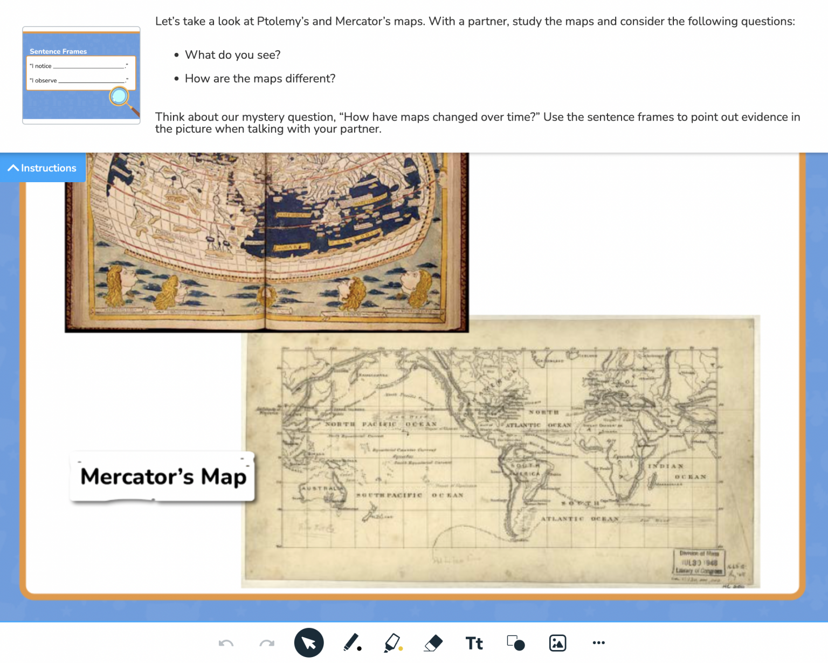Click the Instructions button
This screenshot has width=828, height=663.
coord(43,168)
